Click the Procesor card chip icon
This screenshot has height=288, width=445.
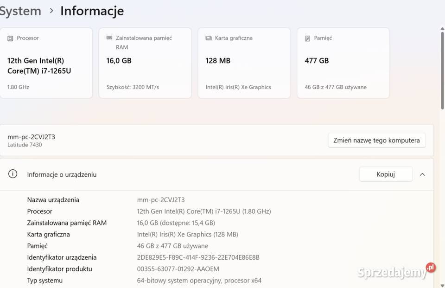tap(10, 38)
